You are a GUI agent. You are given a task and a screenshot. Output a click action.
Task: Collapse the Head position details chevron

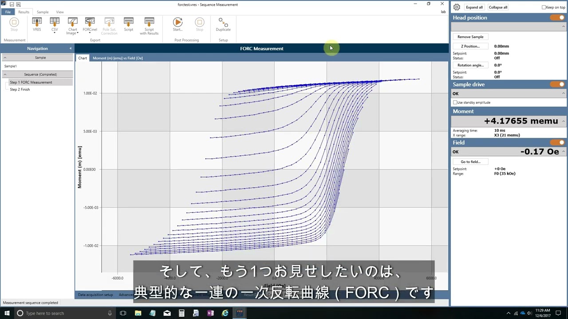[x=564, y=27]
